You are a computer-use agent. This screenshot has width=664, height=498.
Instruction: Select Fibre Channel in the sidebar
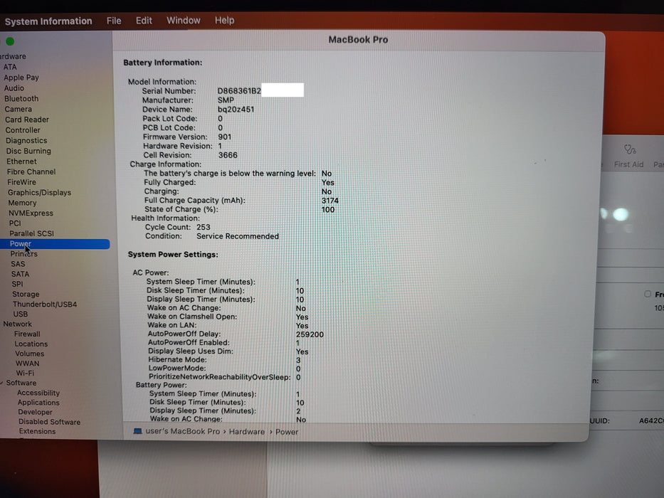coord(31,171)
